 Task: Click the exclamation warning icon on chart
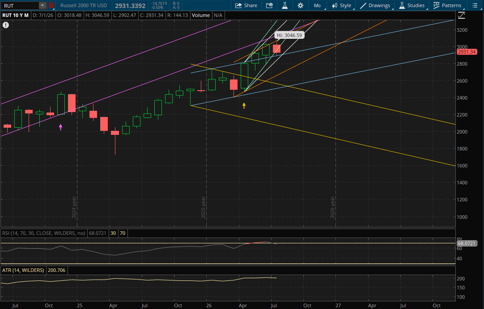click(5, 25)
